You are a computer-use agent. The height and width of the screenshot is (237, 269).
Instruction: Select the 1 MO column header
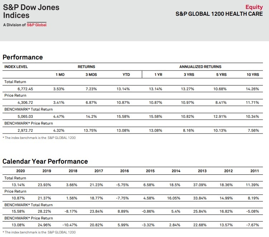60,74
